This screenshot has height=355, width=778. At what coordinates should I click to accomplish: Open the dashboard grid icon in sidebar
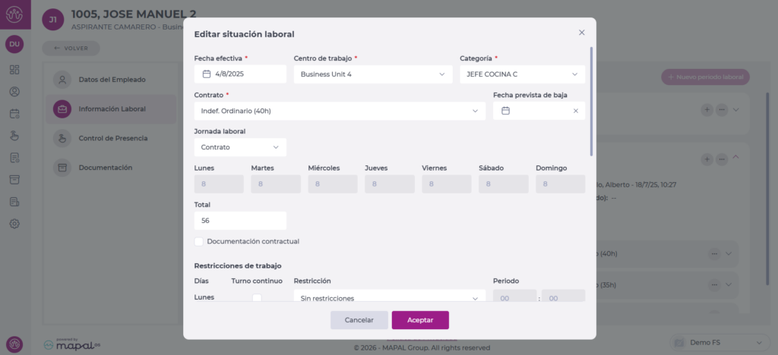click(x=14, y=70)
